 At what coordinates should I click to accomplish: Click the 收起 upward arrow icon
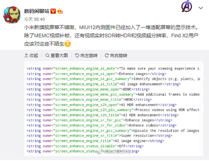pos(26,55)
